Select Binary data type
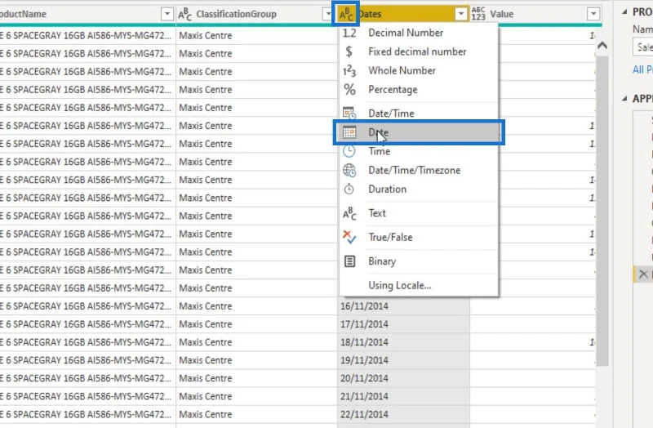653x428 pixels. [419, 261]
